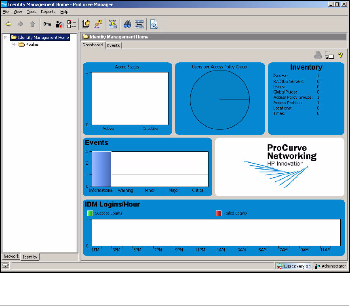Click the green Success Logins legend swatch

point(90,213)
